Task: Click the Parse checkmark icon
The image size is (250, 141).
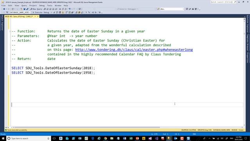Action: [54, 12]
